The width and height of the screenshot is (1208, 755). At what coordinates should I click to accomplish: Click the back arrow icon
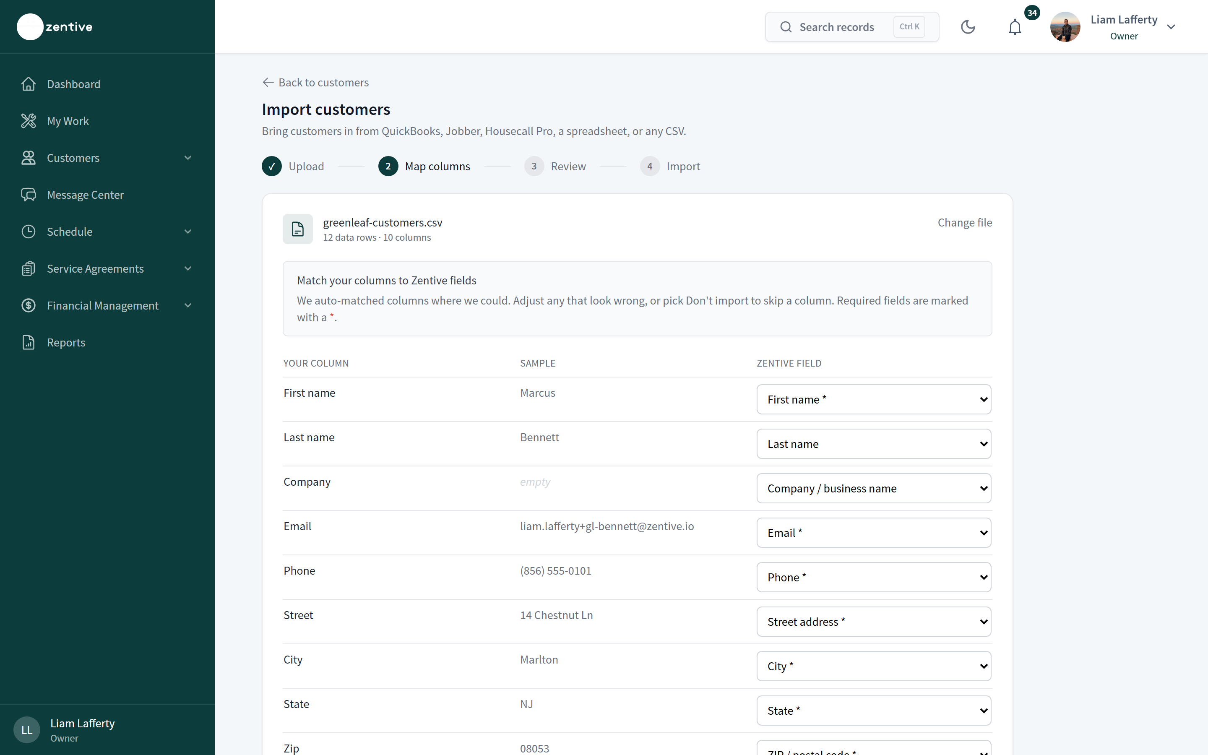[x=268, y=82]
